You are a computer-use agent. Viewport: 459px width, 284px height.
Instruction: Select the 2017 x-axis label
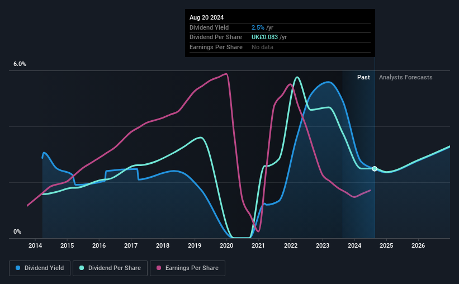click(131, 245)
